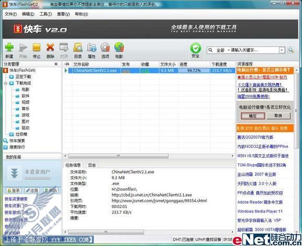Open the 金山词霸 2007 专业版 link
Viewport: 302px width, 246px height.
[257, 174]
